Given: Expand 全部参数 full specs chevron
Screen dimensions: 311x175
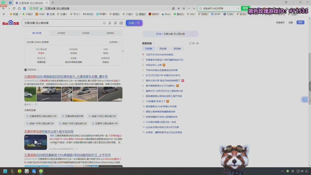Looking at the screenshot, I should click(x=119, y=42).
